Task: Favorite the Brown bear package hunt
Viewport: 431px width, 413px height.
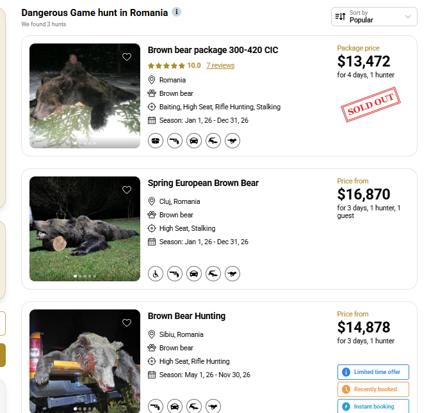Action: pos(127,57)
